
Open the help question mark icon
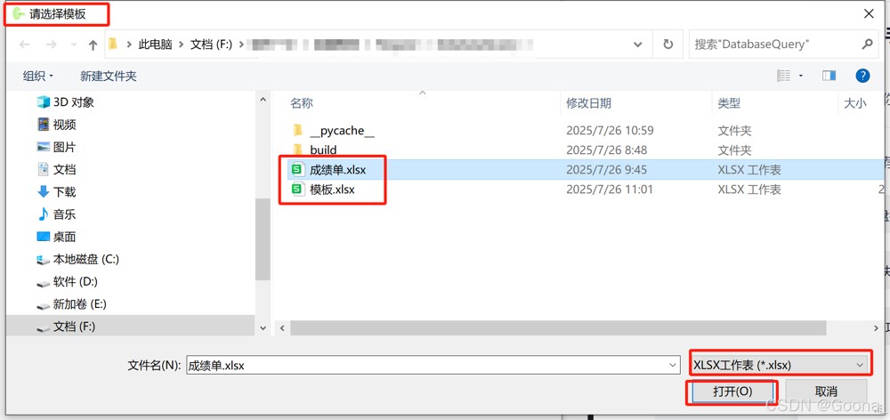click(862, 76)
